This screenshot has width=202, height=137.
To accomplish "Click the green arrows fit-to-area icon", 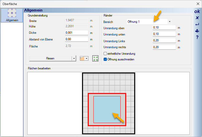I will 95,58.
